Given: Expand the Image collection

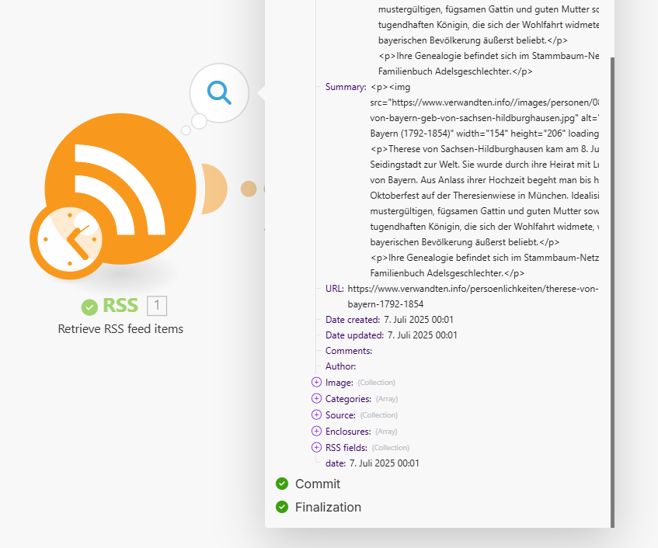Looking at the screenshot, I should pos(316,382).
